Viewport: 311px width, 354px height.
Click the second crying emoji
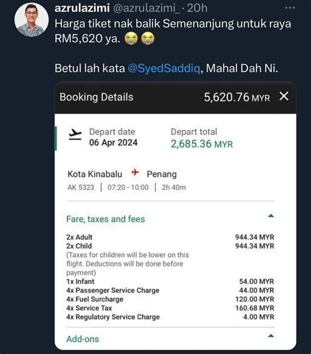148,38
